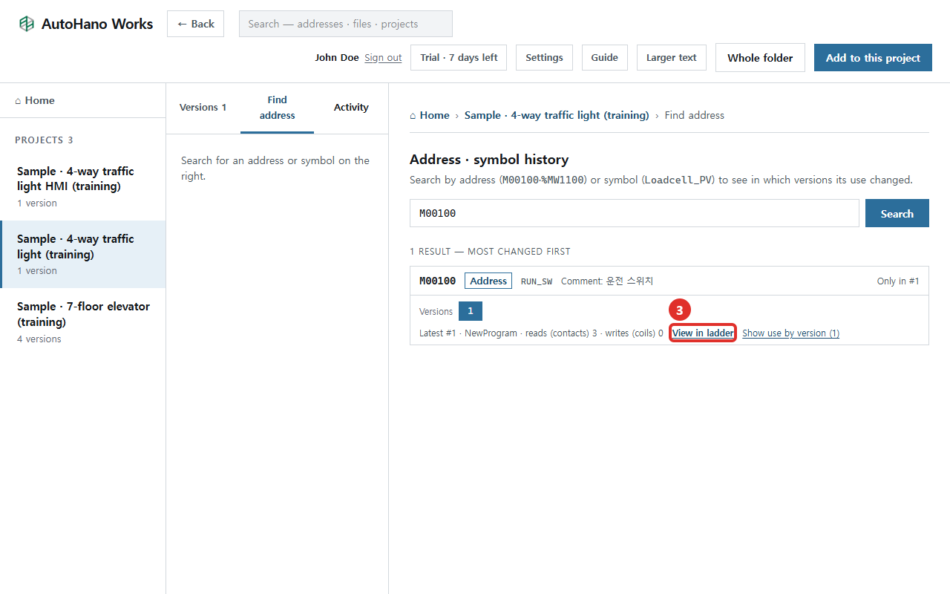Click the M00100 result title
This screenshot has height=594, width=950.
click(438, 281)
